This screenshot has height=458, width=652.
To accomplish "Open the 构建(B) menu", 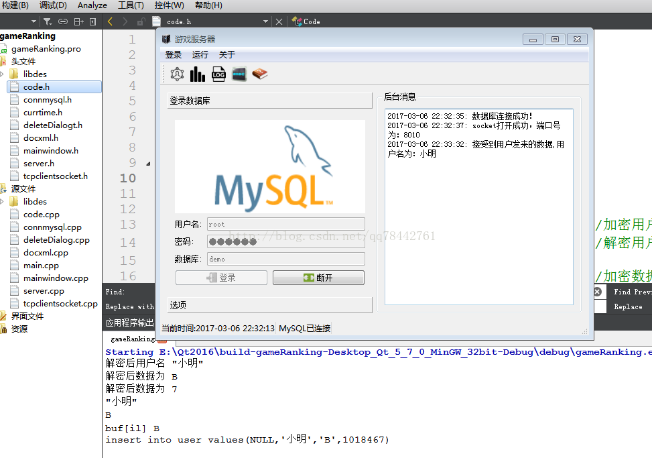I will pos(15,5).
